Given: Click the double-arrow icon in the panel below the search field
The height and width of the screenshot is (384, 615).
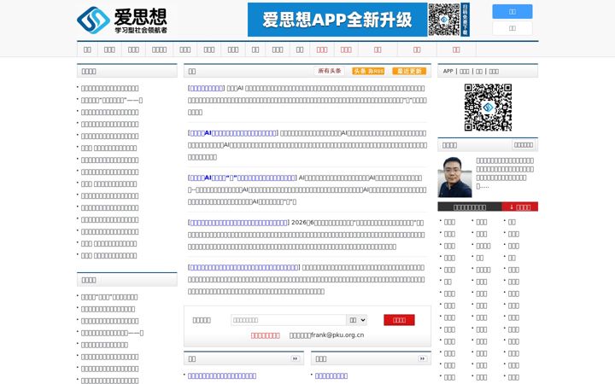Looking at the screenshot, I should click(295, 358).
